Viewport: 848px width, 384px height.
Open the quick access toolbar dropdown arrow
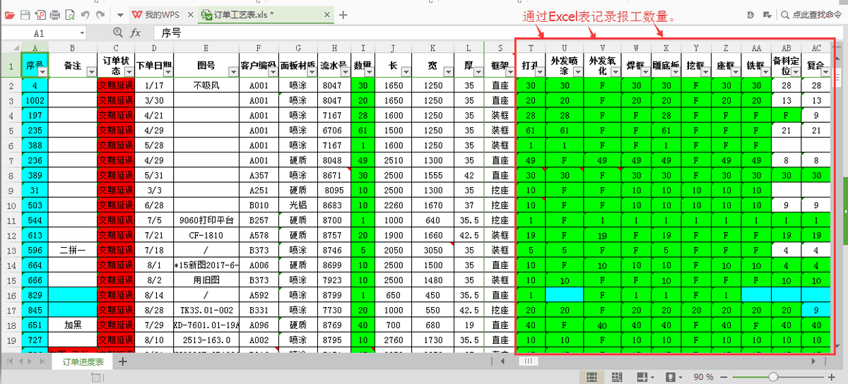tap(119, 15)
